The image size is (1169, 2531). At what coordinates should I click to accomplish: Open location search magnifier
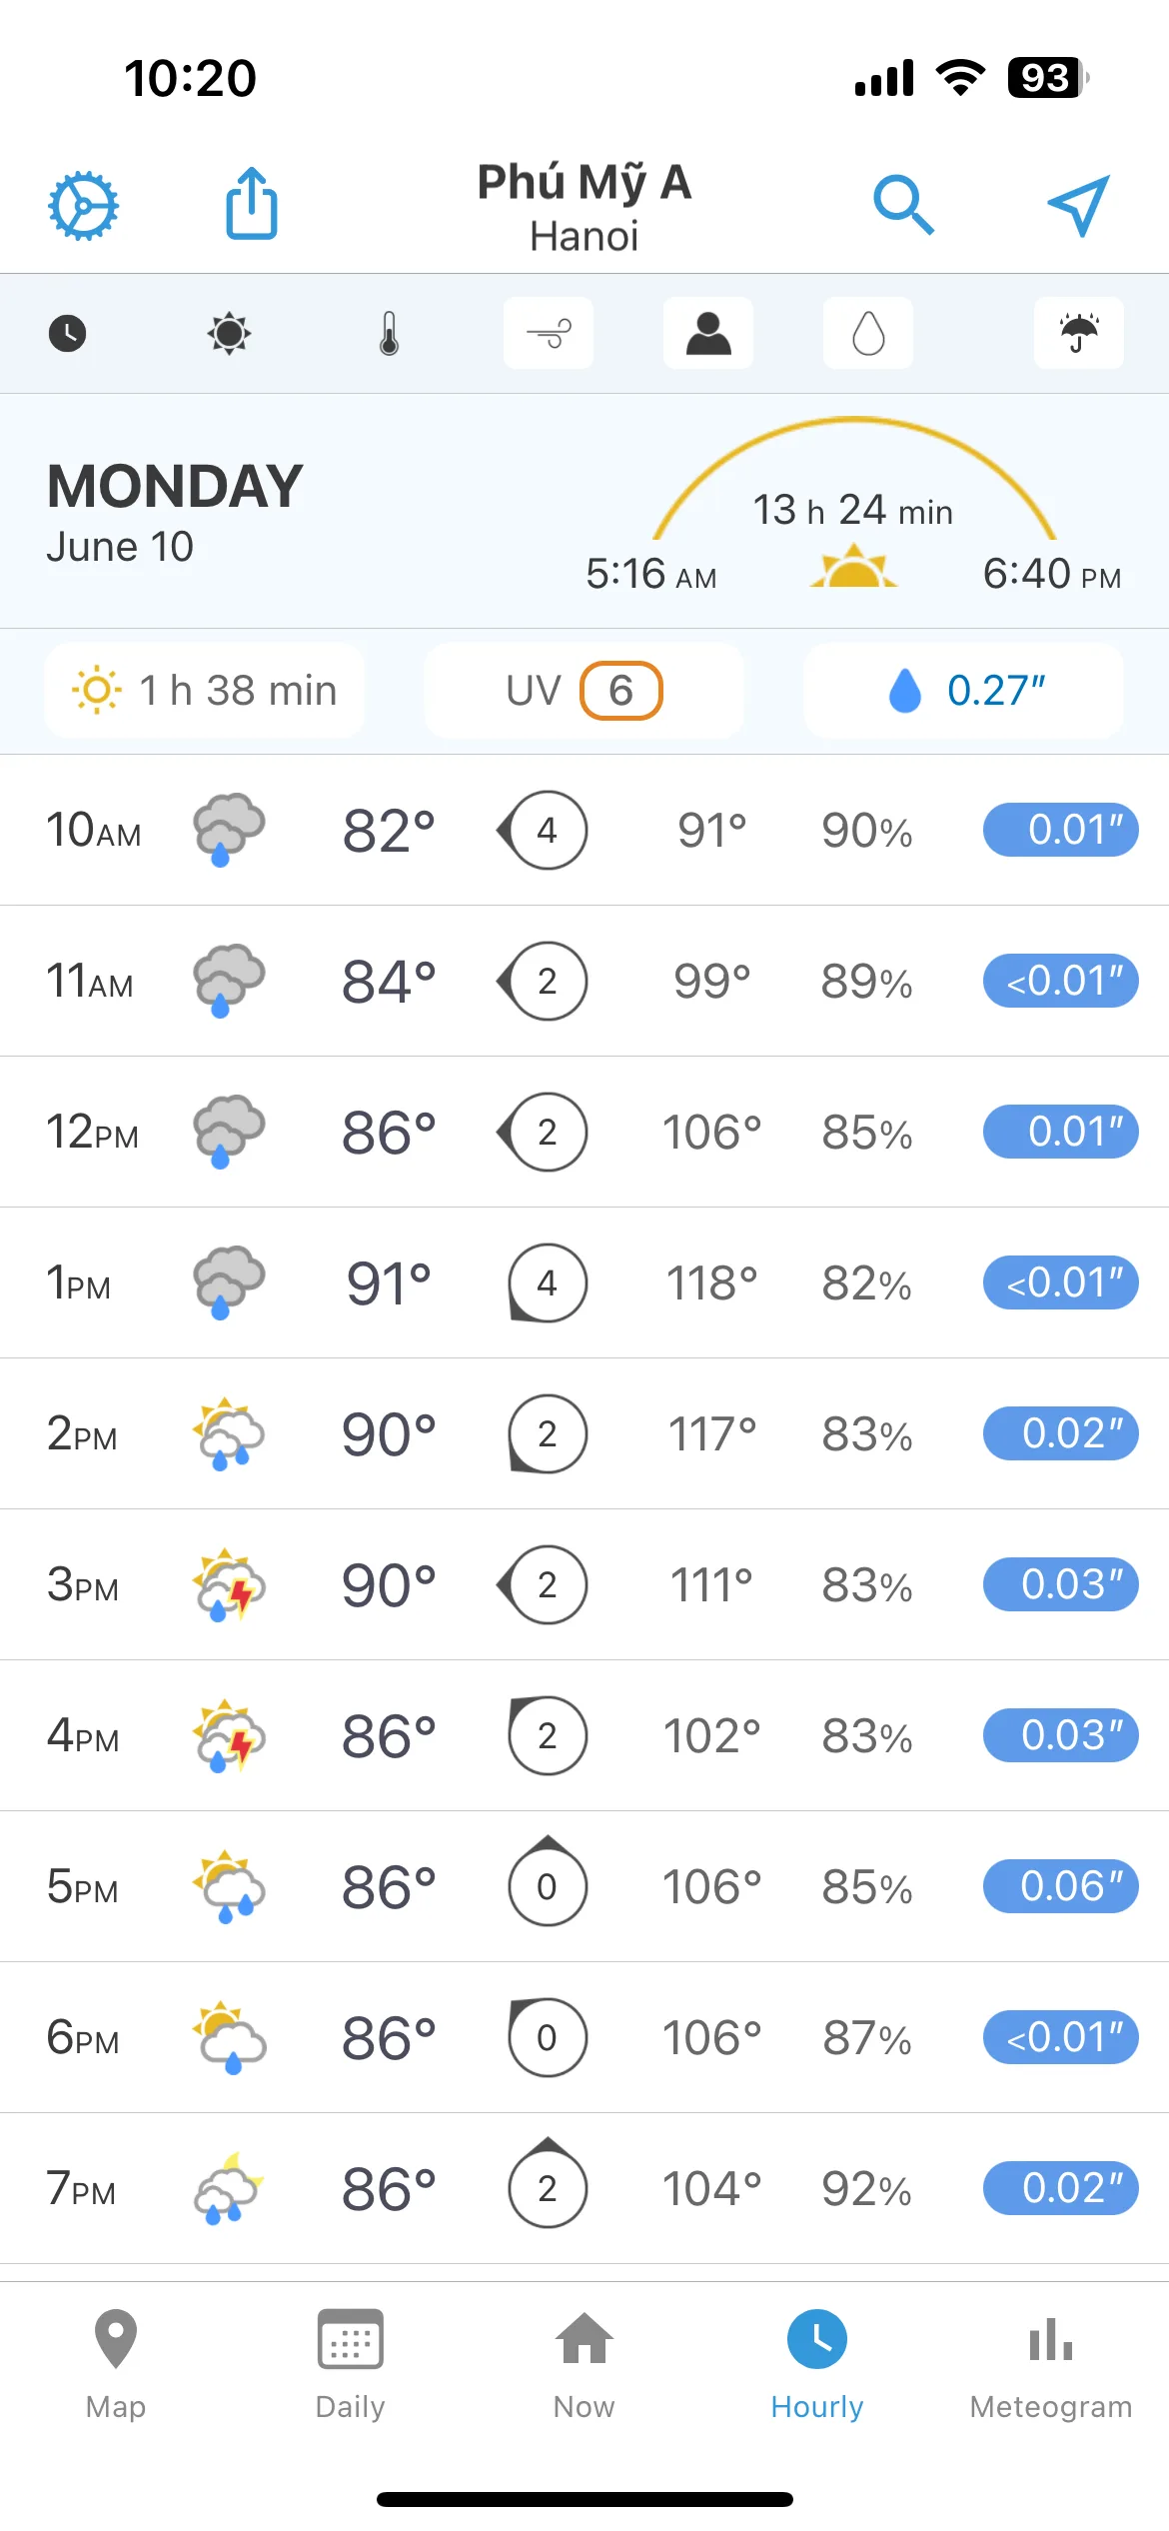(903, 206)
